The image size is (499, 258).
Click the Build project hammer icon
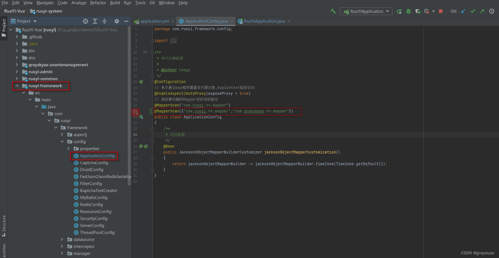(x=333, y=11)
